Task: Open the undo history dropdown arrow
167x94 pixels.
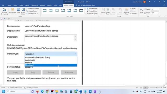Action: pyautogui.click(x=7, y=19)
